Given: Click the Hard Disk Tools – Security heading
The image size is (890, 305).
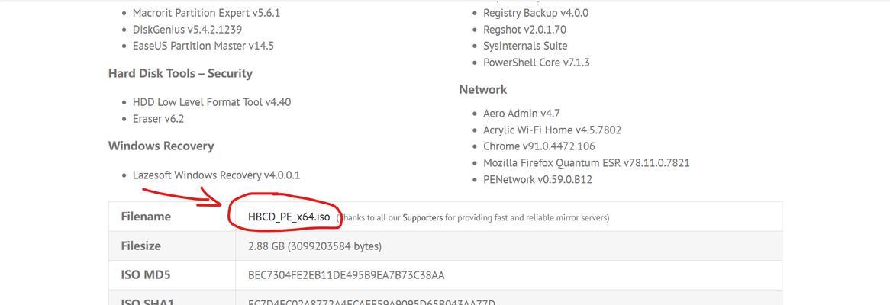Looking at the screenshot, I should 180,73.
